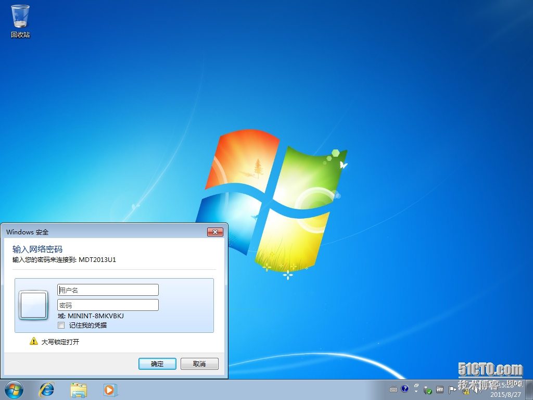The height and width of the screenshot is (400, 533).
Task: Click the 输入网络密码 heading
Action: tap(37, 249)
